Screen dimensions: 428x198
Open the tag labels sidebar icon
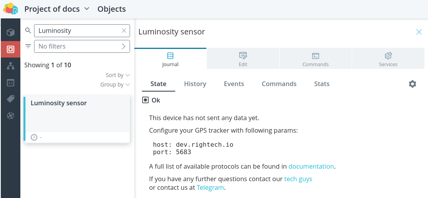pos(10,99)
